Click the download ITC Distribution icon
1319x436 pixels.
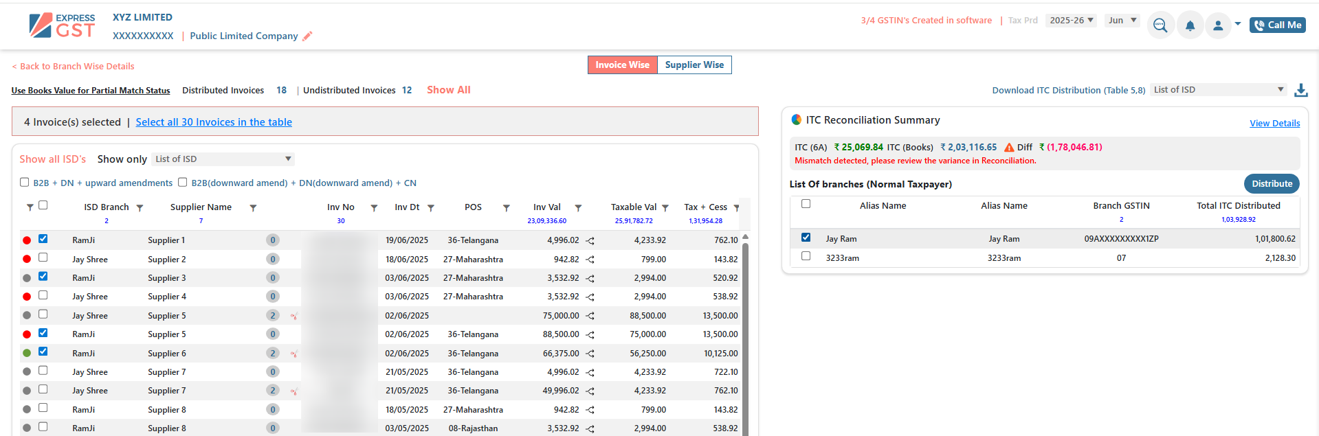(1301, 91)
